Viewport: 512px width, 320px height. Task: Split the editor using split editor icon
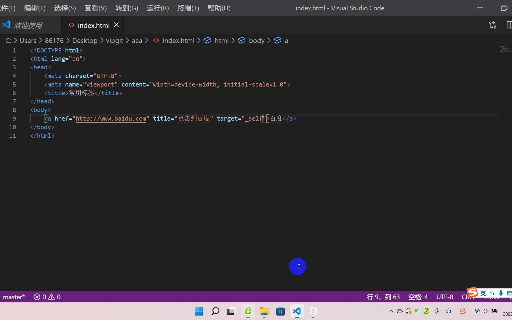pyautogui.click(x=509, y=25)
